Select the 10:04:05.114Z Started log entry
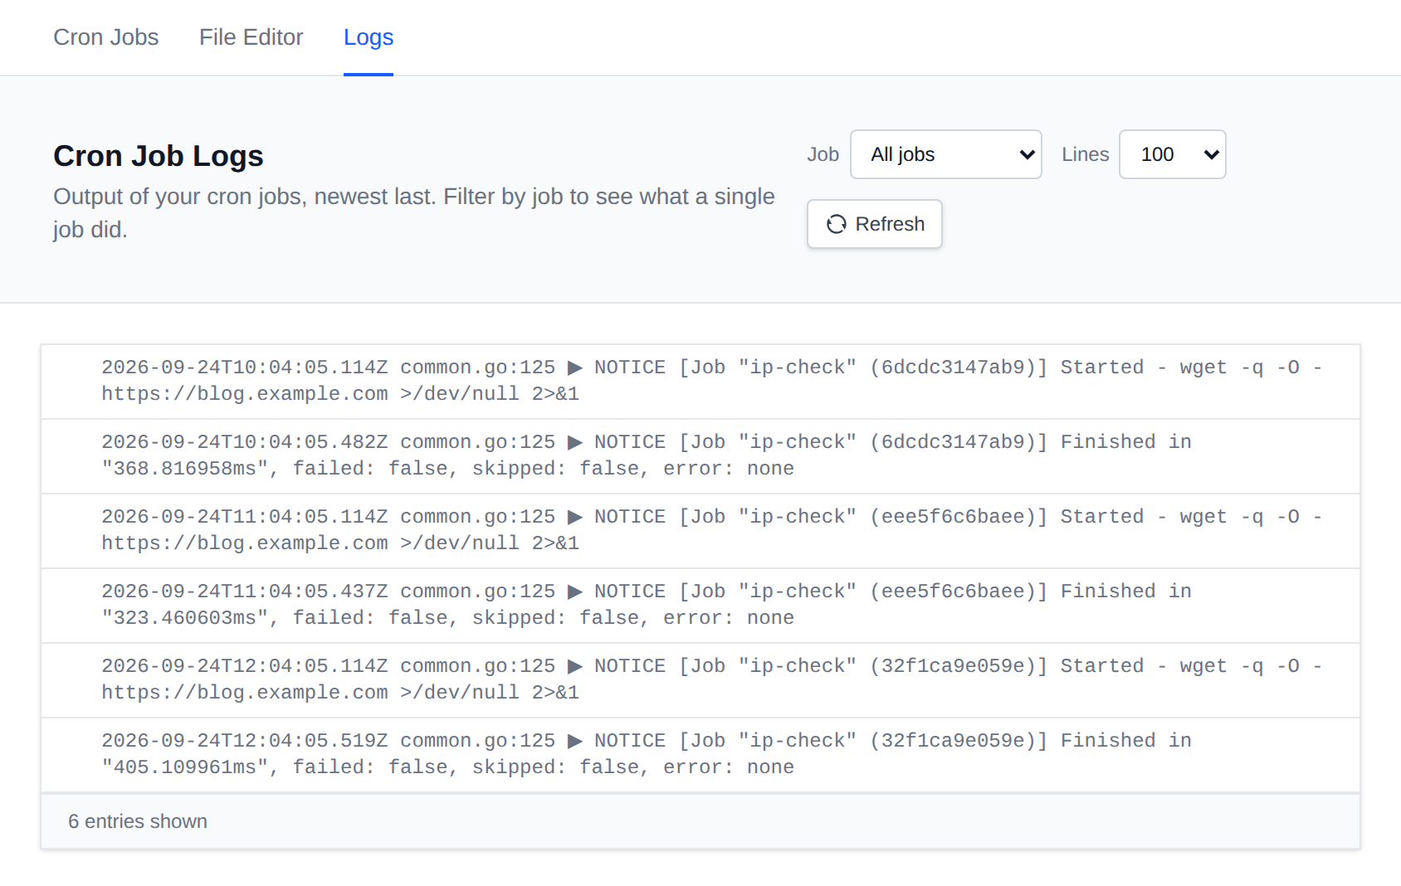 pos(700,382)
